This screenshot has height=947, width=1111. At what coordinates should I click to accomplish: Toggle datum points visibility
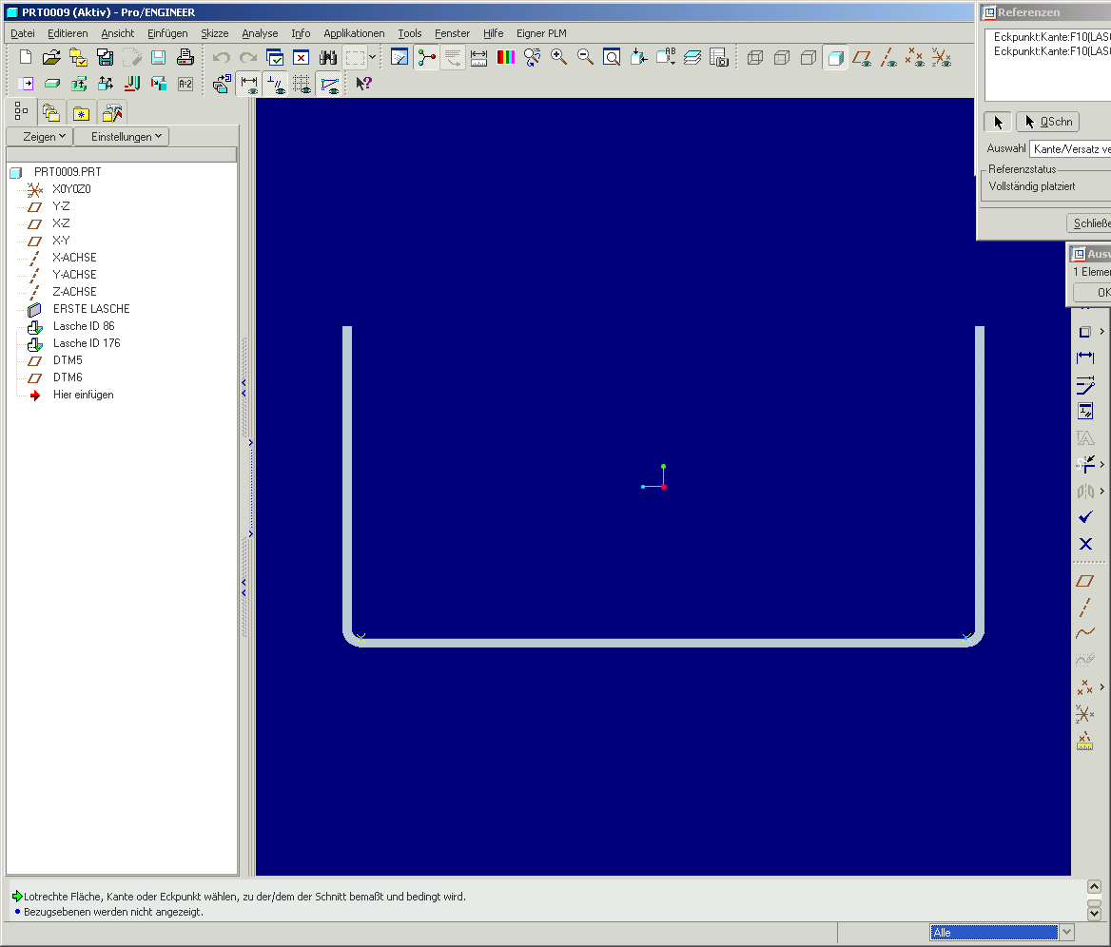(915, 57)
